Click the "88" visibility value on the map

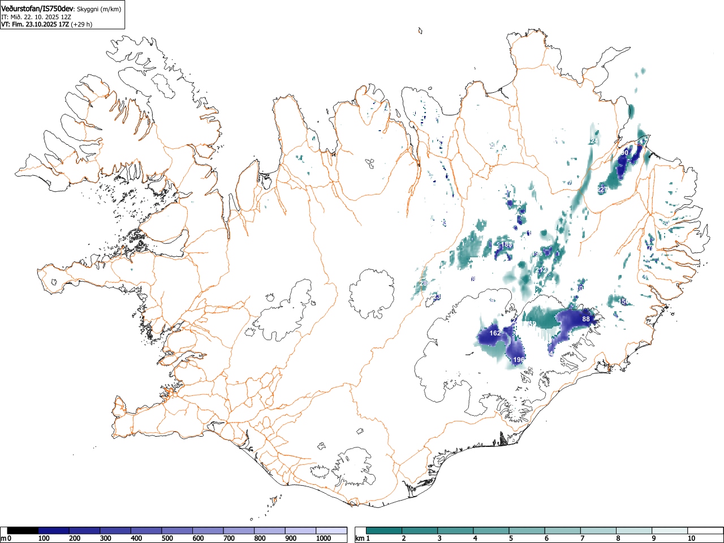click(x=586, y=319)
